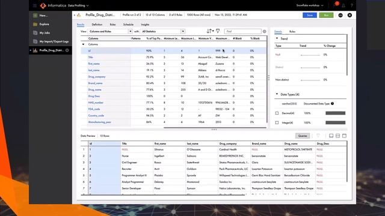Viewport: 385px width, 216px height.
Task: Switch to the Definition tab
Action: click(97, 25)
